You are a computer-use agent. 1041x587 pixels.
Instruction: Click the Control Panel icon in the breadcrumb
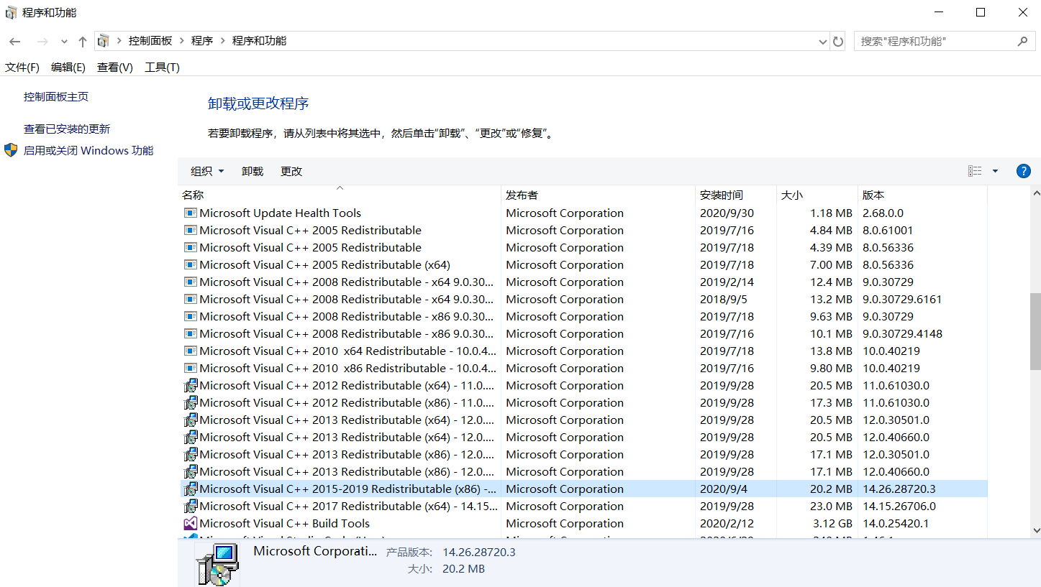(x=104, y=41)
